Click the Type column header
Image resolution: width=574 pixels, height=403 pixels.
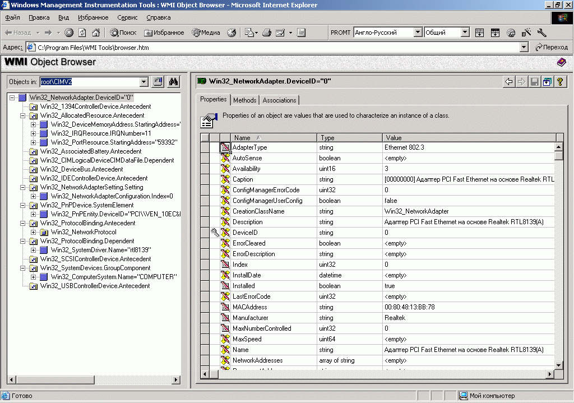pyautogui.click(x=350, y=138)
